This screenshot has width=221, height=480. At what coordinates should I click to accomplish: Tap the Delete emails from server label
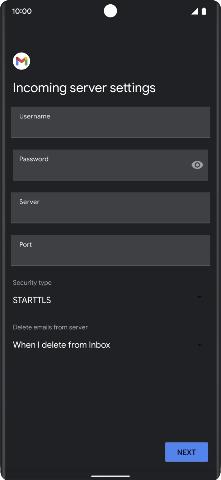(x=50, y=327)
